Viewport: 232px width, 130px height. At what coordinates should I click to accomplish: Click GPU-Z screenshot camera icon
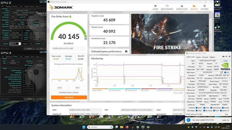tap(223, 57)
